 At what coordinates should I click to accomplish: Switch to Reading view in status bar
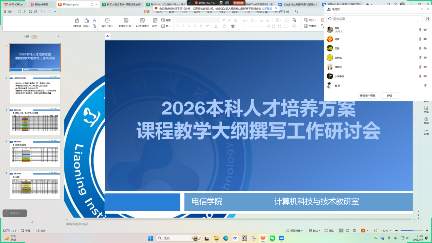[355, 231]
